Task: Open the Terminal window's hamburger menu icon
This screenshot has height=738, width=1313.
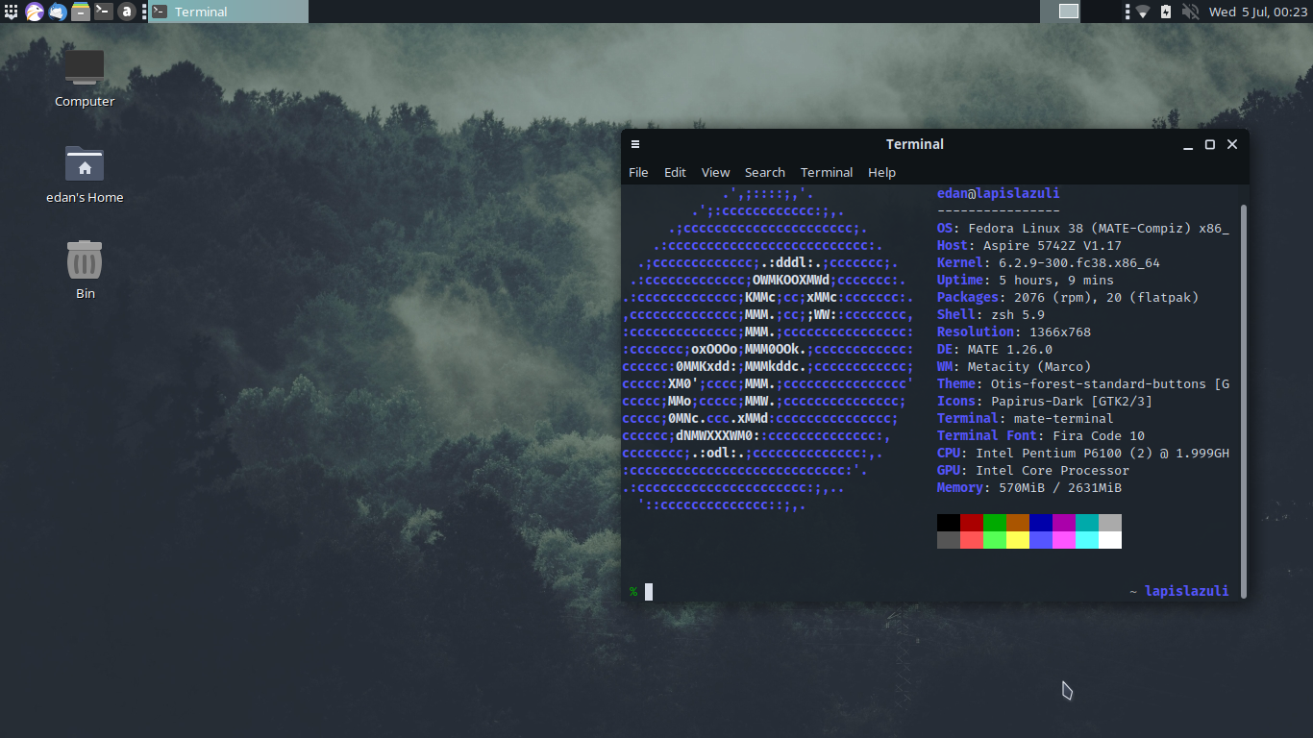Action: pos(635,144)
